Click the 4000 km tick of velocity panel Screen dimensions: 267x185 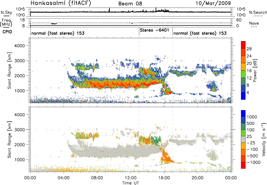20,115
